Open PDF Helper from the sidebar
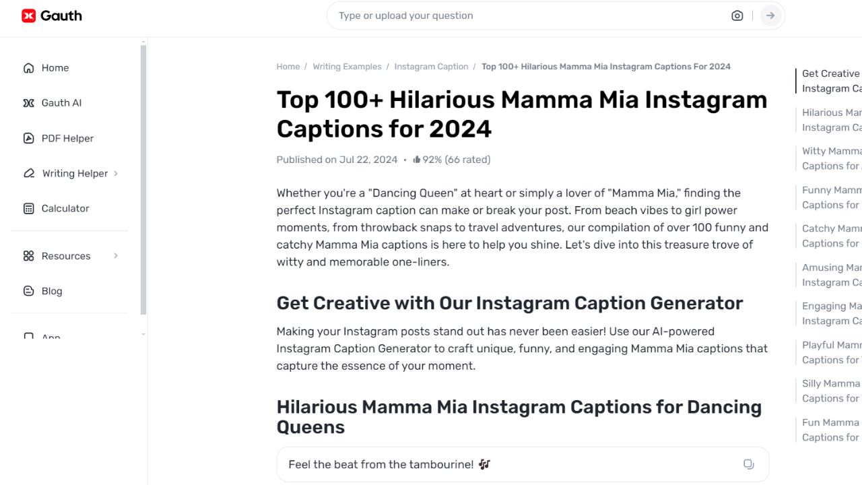This screenshot has height=485, width=862. [28, 138]
